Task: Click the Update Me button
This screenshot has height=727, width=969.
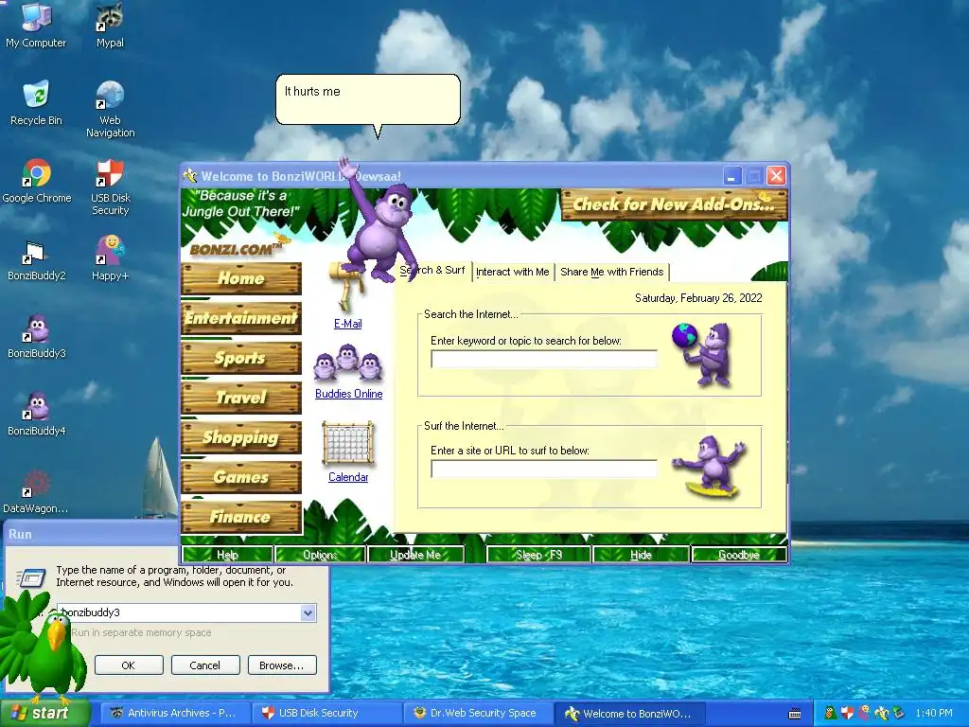Action: pyautogui.click(x=415, y=555)
